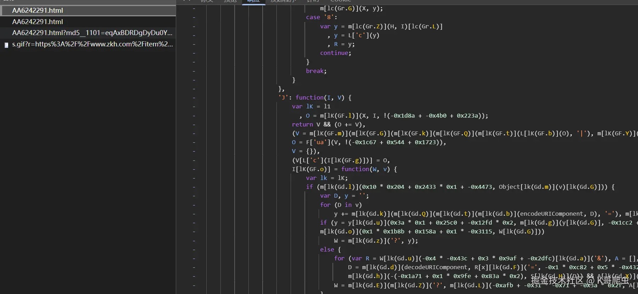Screen dimensions: 638x294
Task: Click the "var D, y = '';" line
Action: (345, 196)
